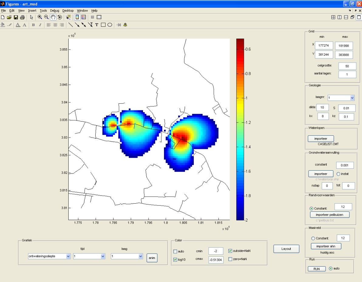Select the Rotate 3D tool

(x=60, y=17)
